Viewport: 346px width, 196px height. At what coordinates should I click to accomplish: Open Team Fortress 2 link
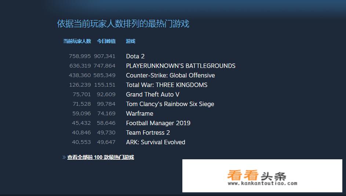point(148,133)
